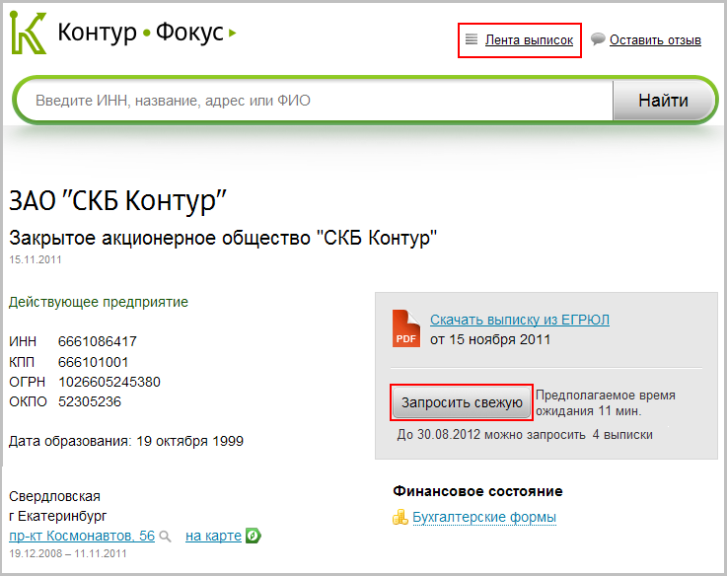The width and height of the screenshot is (727, 576).
Task: Click the ОКПО value 52305236
Action: click(90, 401)
